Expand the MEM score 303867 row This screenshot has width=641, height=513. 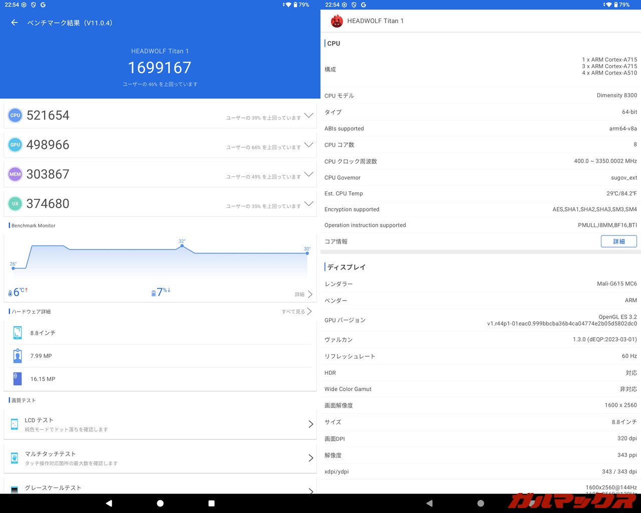click(x=308, y=174)
